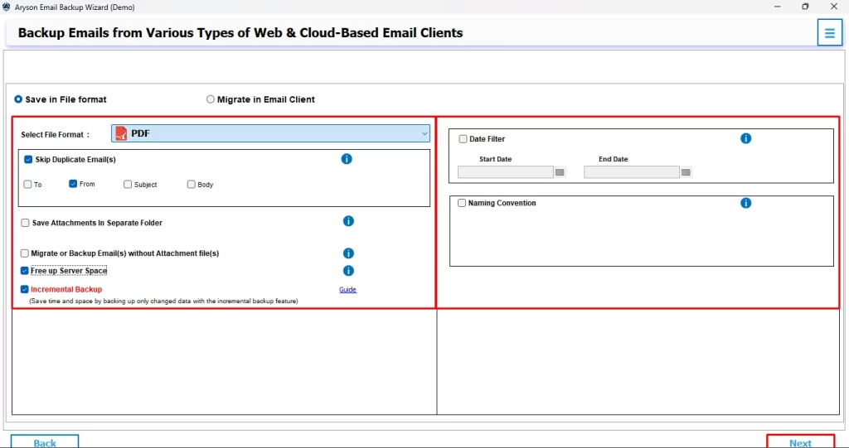Enable the Date Filter checkbox
This screenshot has height=448, width=849.
(463, 139)
